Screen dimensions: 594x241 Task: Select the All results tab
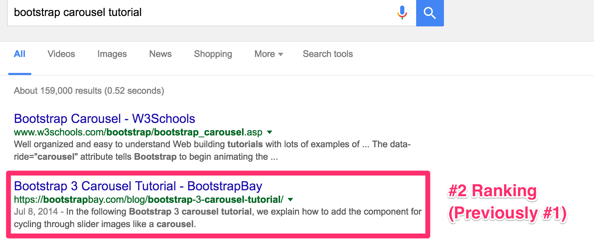click(19, 54)
